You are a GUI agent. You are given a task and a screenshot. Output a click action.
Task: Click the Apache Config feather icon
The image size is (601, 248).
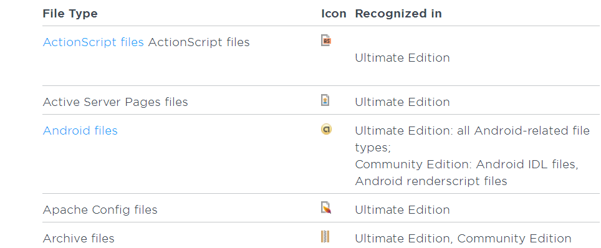pyautogui.click(x=326, y=207)
